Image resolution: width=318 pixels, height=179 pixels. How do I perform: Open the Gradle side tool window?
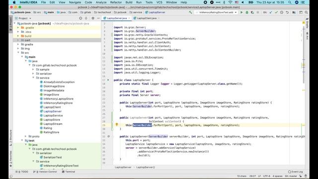[307, 23]
